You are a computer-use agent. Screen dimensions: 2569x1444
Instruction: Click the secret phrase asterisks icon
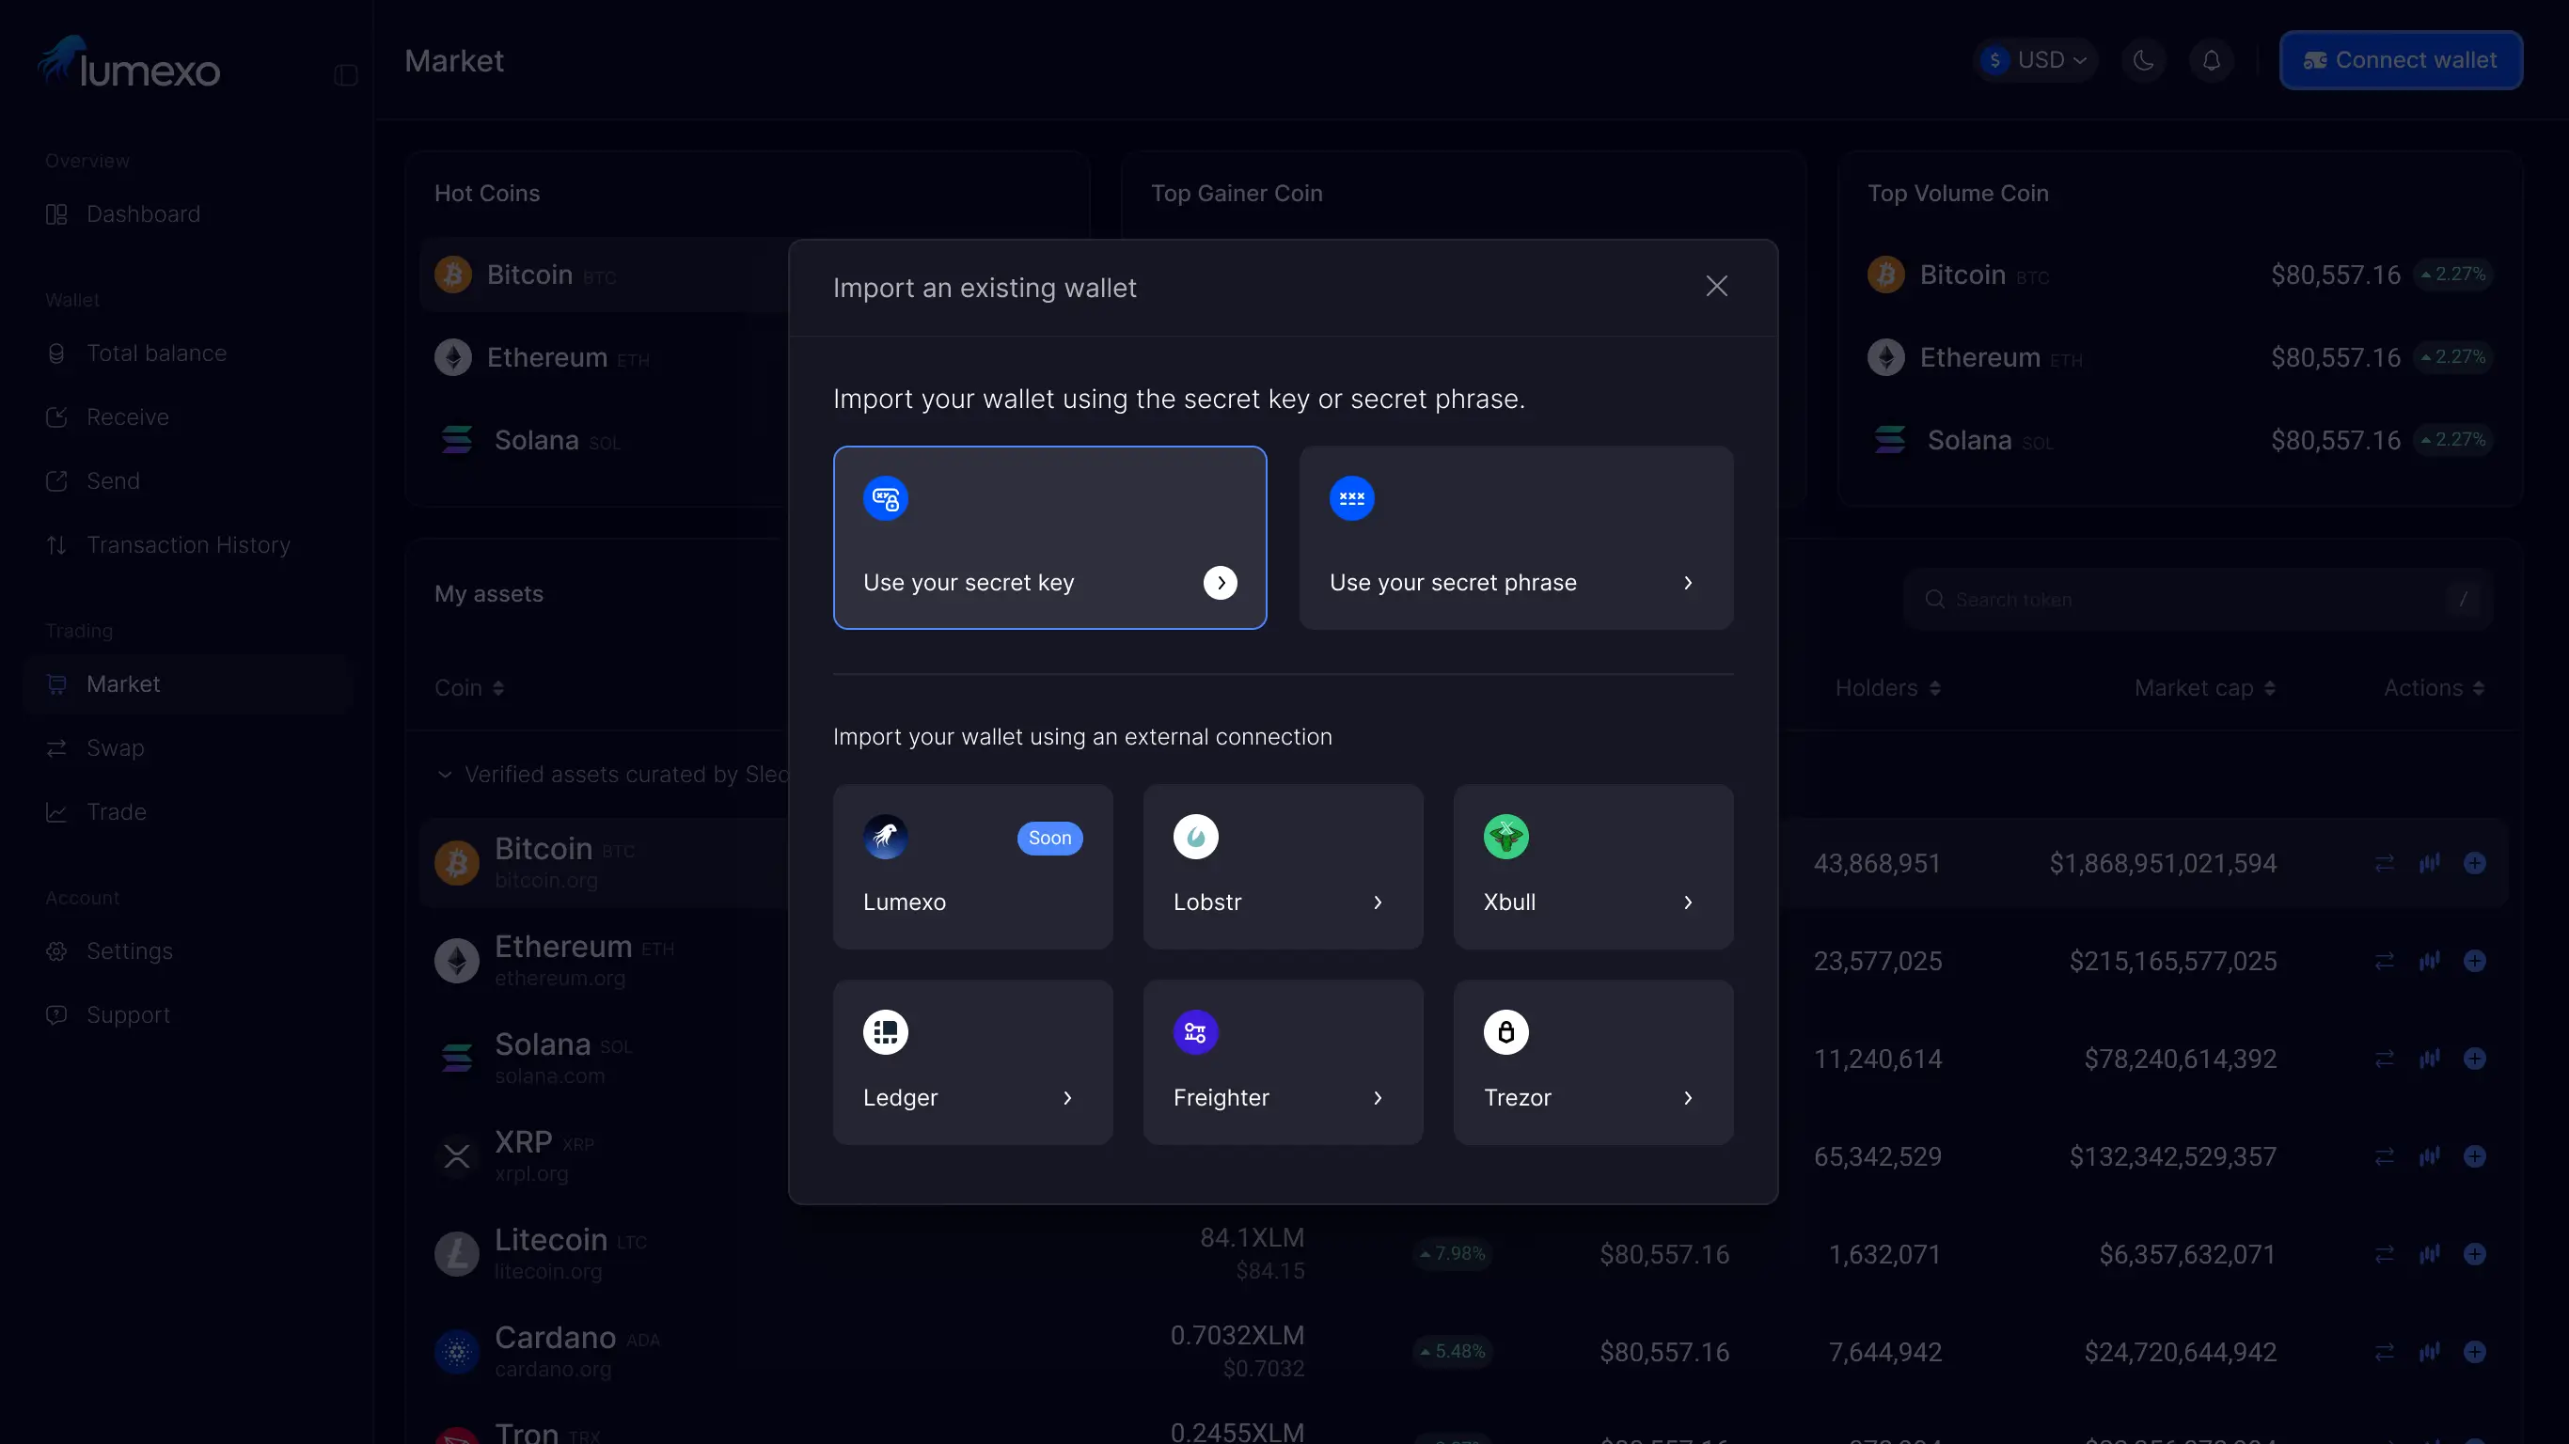point(1352,498)
